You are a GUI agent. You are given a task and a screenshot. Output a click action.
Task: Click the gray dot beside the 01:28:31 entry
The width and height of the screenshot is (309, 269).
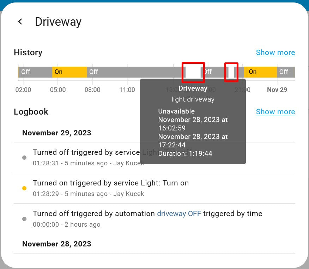24,158
